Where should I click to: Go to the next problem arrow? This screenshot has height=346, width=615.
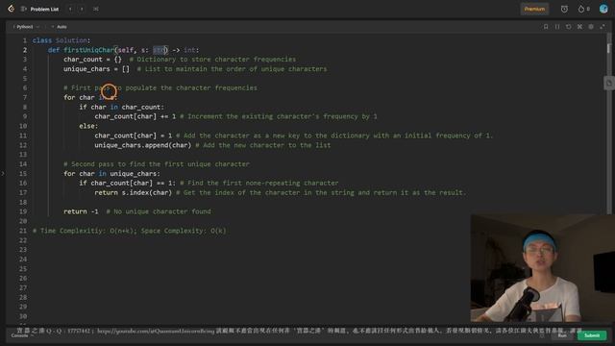coord(82,9)
